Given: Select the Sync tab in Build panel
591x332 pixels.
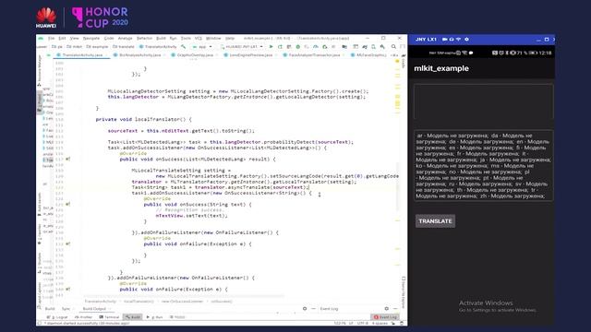Looking at the screenshot, I should pyautogui.click(x=66, y=309).
